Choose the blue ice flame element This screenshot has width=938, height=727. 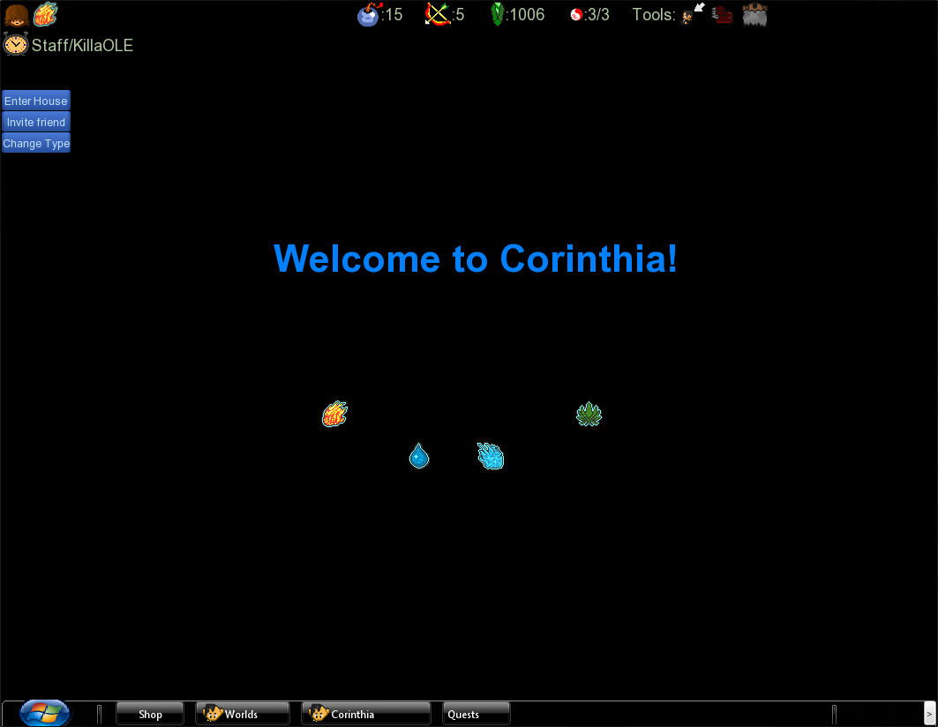pos(491,456)
